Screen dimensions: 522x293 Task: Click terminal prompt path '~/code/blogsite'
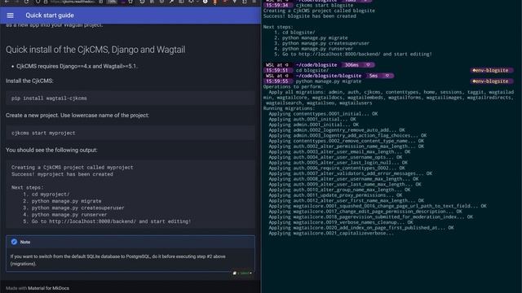[316, 65]
